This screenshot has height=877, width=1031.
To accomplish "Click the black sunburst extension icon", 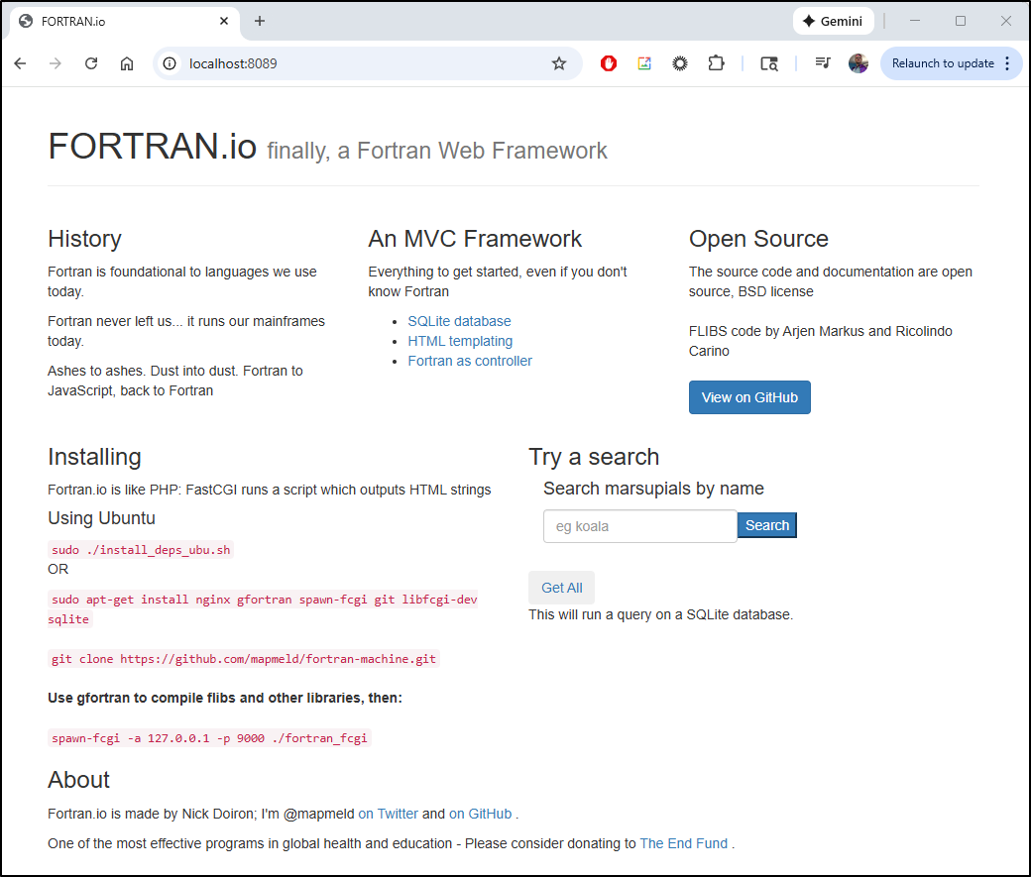I will tap(680, 63).
